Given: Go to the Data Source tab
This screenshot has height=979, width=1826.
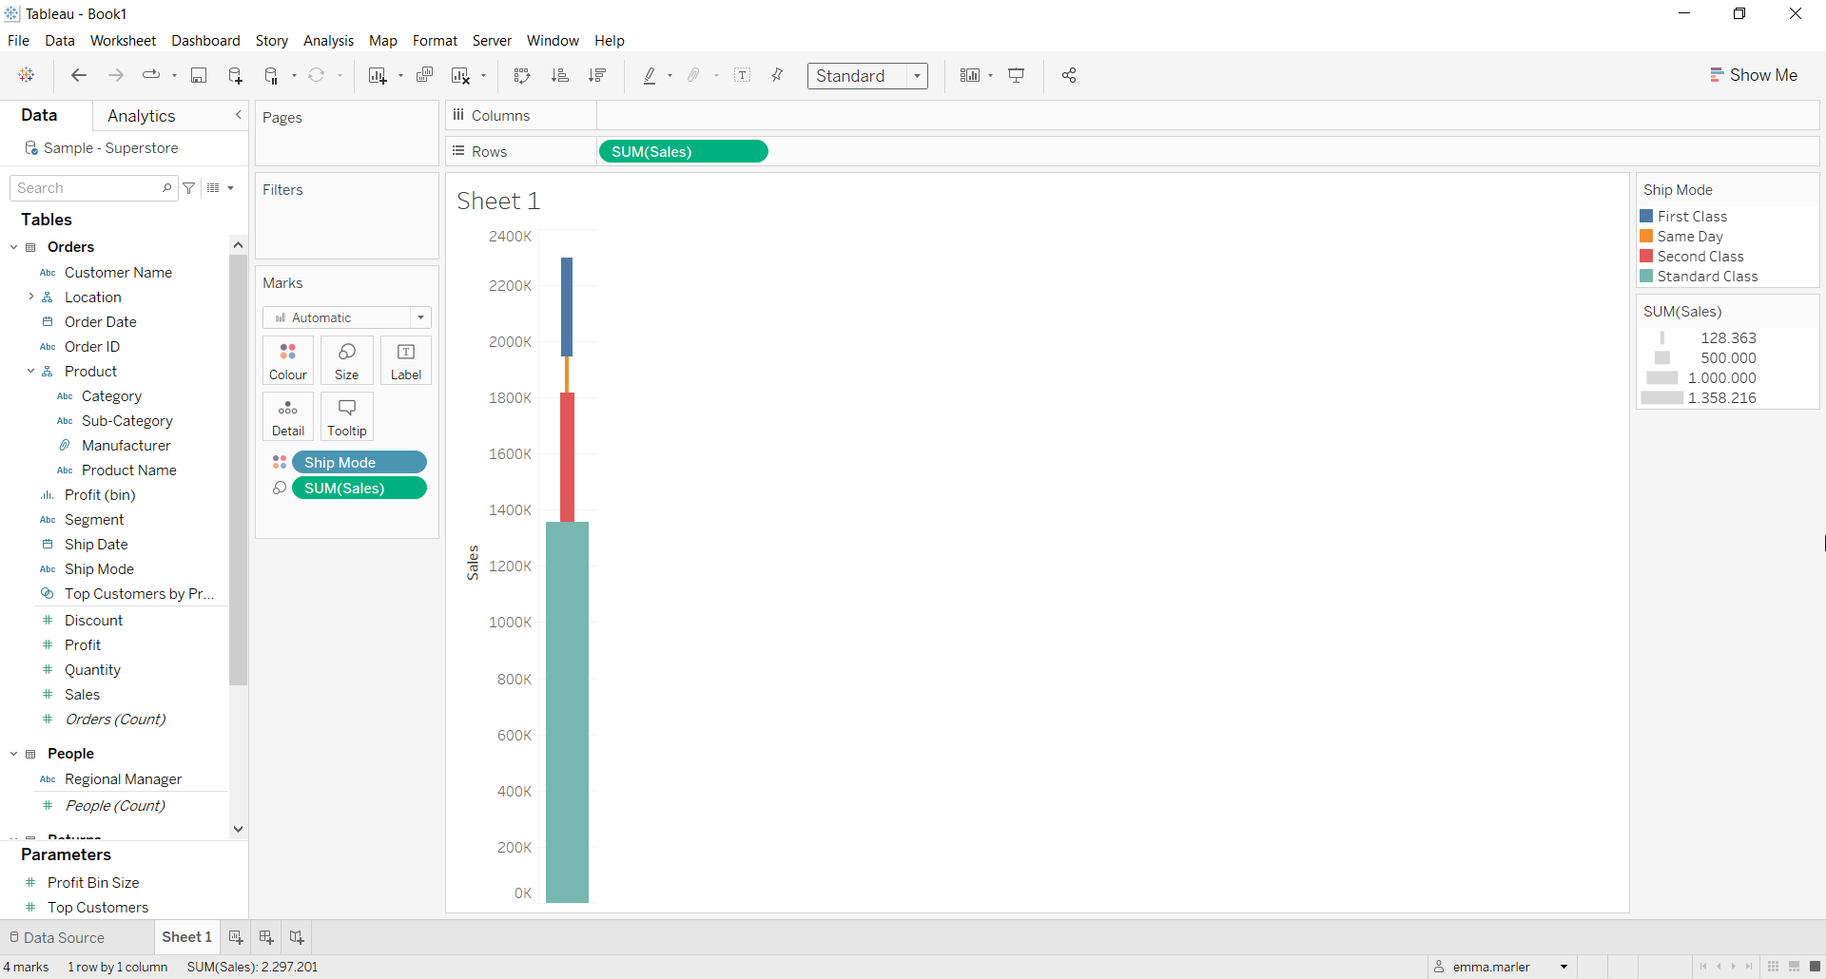Looking at the screenshot, I should pos(63,937).
